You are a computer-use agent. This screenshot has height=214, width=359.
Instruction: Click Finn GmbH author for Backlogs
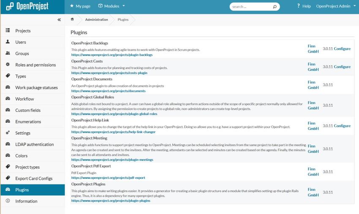pyautogui.click(x=313, y=49)
